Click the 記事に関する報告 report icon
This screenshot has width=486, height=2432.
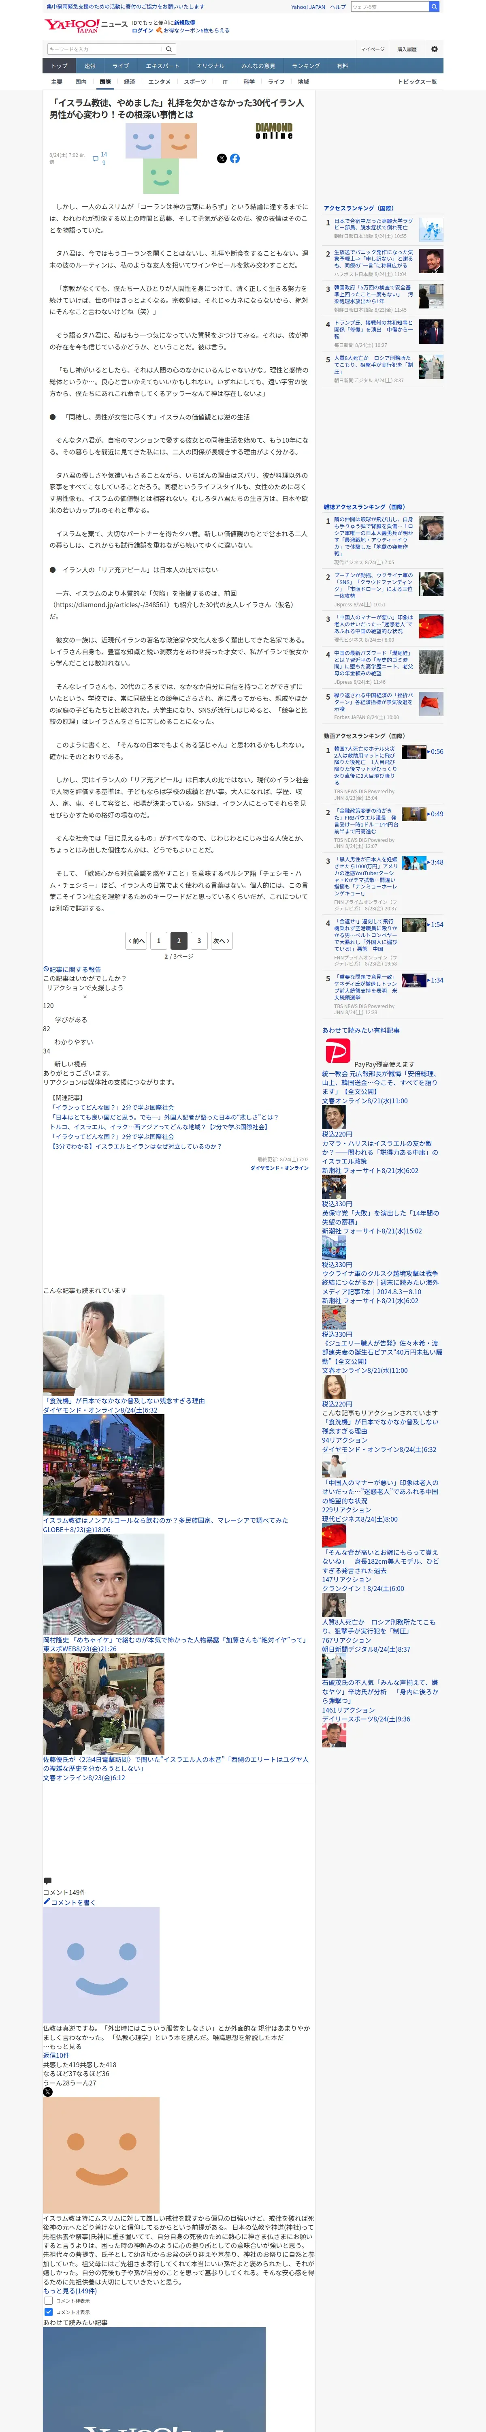(46, 970)
